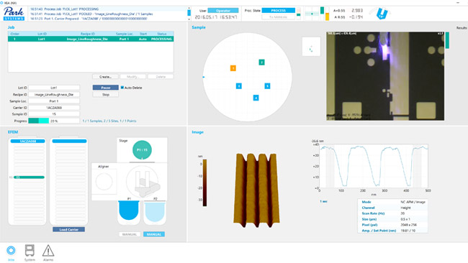Pause the running job
The image size is (468, 263).
click(x=106, y=88)
